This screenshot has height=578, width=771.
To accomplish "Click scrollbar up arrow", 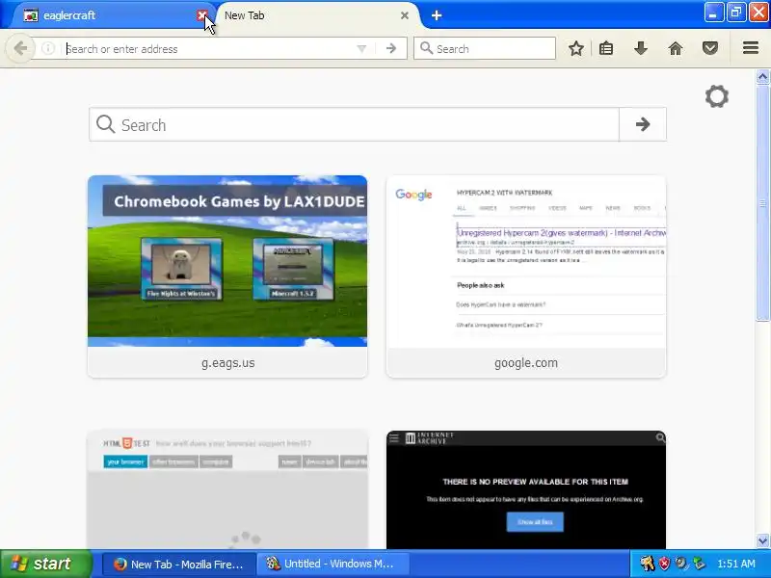I will coord(762,77).
